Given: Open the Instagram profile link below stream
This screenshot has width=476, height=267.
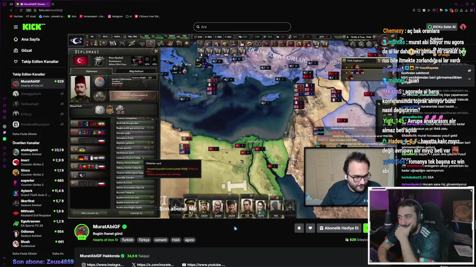Looking at the screenshot, I should (103, 265).
